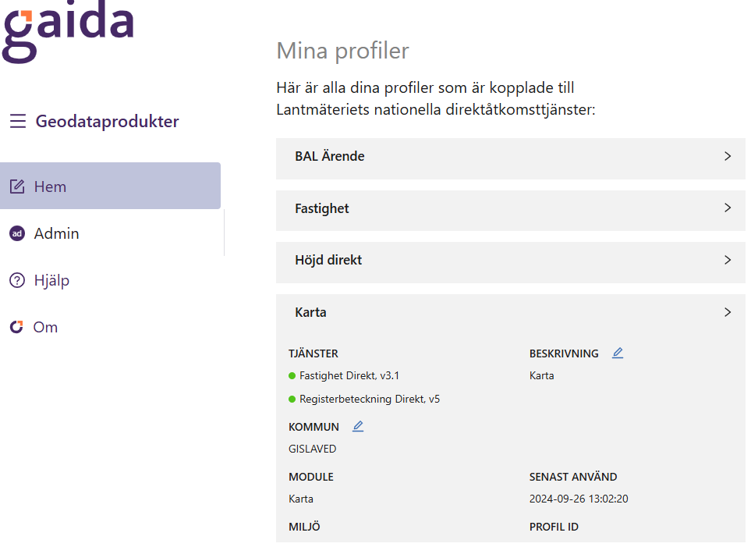Toggle the hamburger menu icon
This screenshot has height=547, width=751.
tap(17, 122)
